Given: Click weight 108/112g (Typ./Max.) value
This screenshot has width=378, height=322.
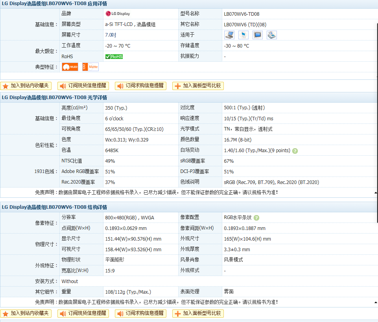Looking at the screenshot, I should click(128, 292).
